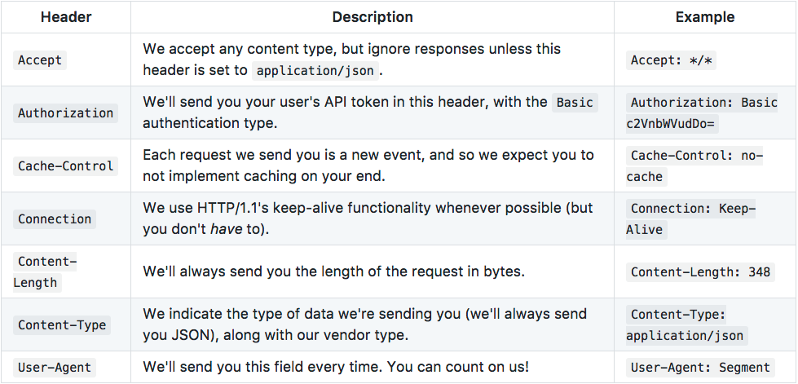Click the Header column heading
The image size is (798, 384).
[x=66, y=17]
